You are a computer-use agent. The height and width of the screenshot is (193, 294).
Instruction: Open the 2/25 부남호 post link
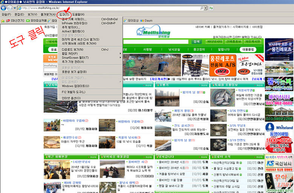[x=237, y=126]
